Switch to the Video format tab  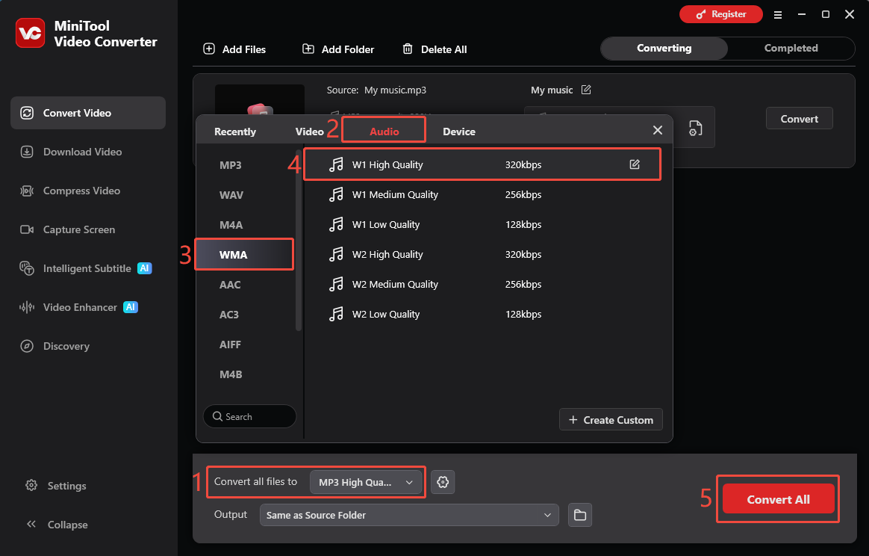(x=309, y=132)
